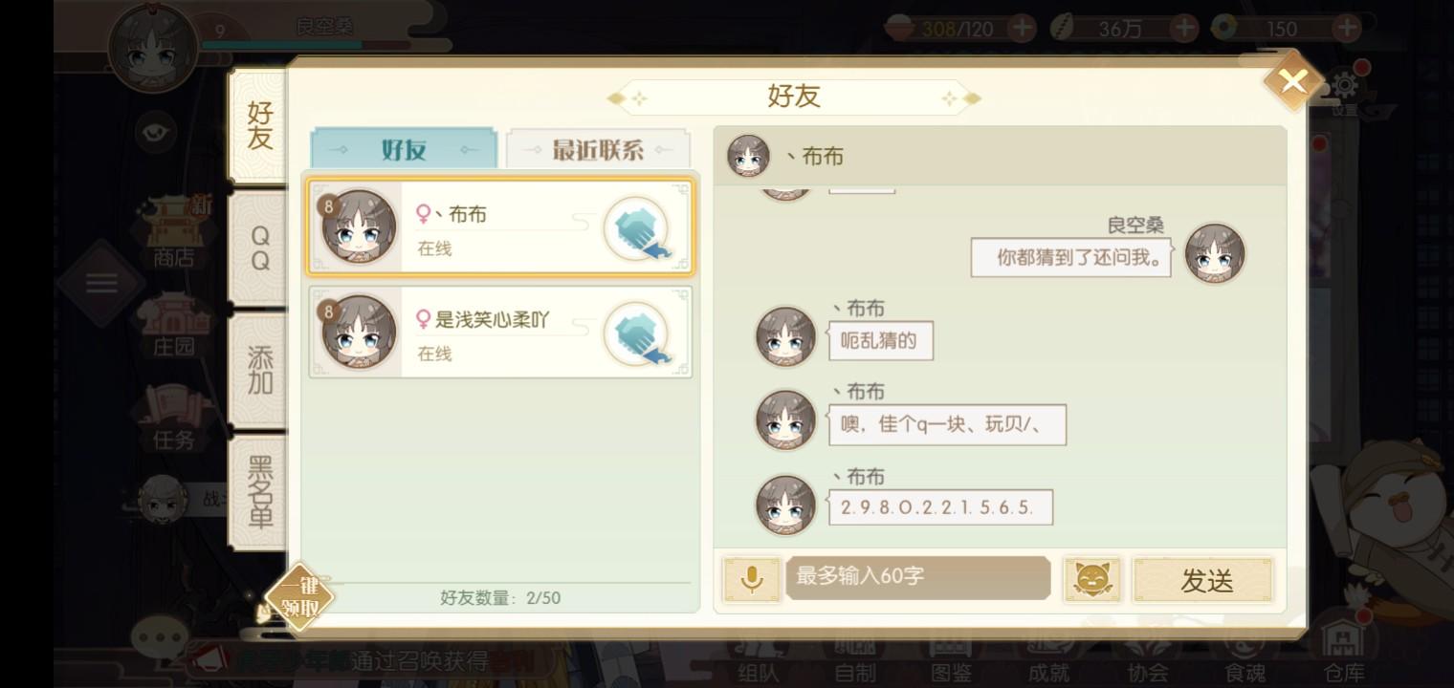The height and width of the screenshot is (688, 1454).
Task: Select friend 是浅笑心柔吖 in list
Action: pos(500,333)
